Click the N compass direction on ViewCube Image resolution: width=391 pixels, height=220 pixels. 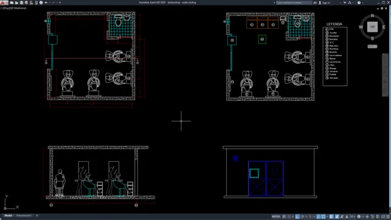[372, 16]
